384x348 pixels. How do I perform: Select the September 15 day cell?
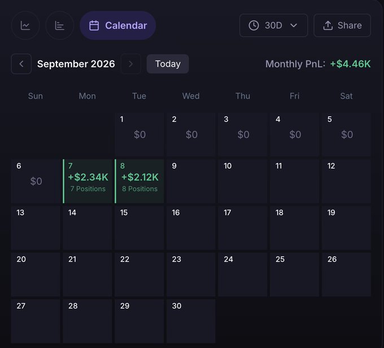(x=139, y=228)
